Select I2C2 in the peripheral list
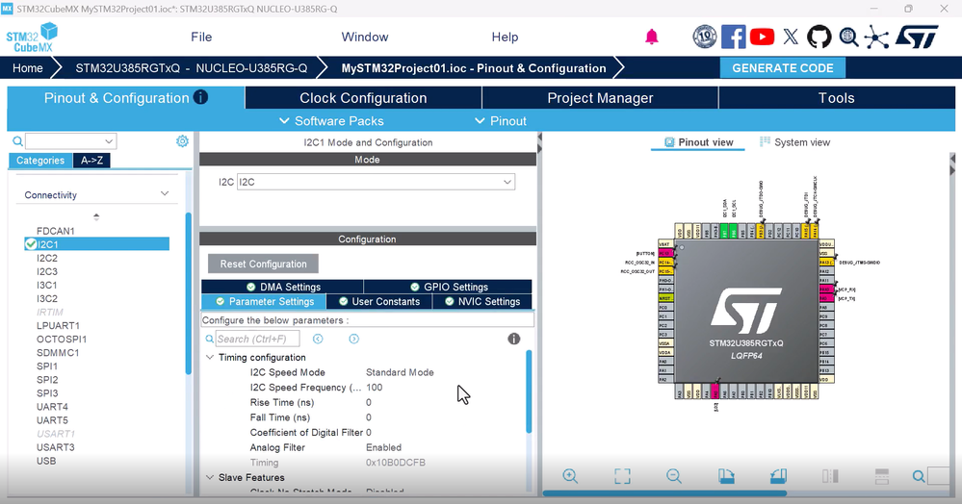This screenshot has width=962, height=504. coord(47,258)
